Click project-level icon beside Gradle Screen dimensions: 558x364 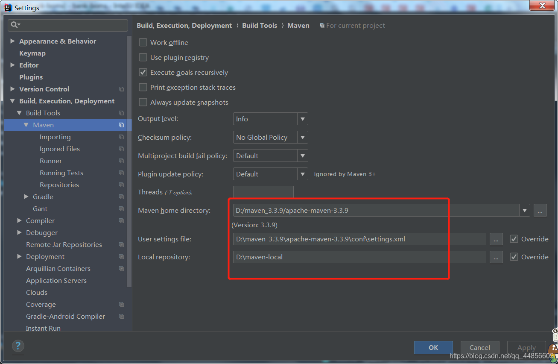pyautogui.click(x=122, y=197)
